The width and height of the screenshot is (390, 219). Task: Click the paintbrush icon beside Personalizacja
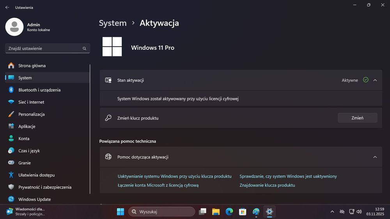click(x=11, y=114)
